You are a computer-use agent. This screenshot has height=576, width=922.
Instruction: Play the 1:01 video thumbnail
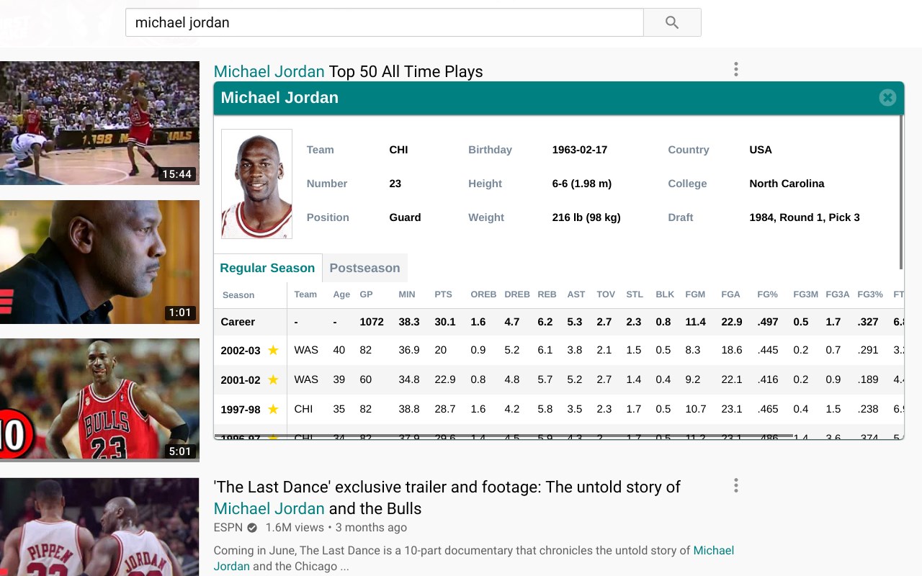(x=99, y=262)
